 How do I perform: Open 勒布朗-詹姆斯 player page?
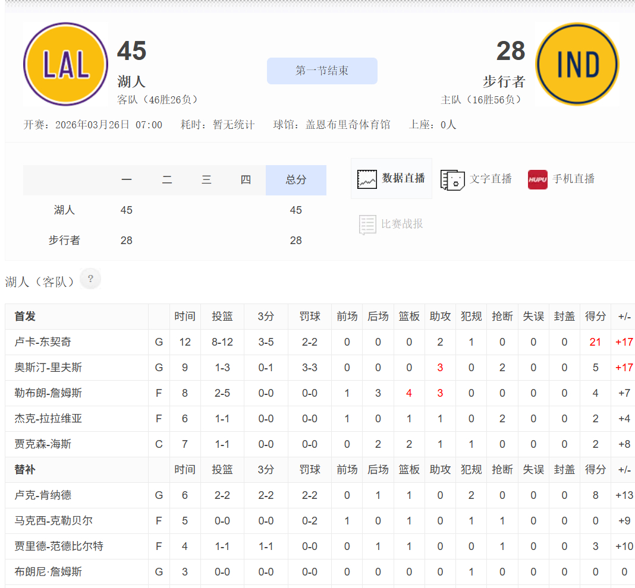(x=58, y=394)
